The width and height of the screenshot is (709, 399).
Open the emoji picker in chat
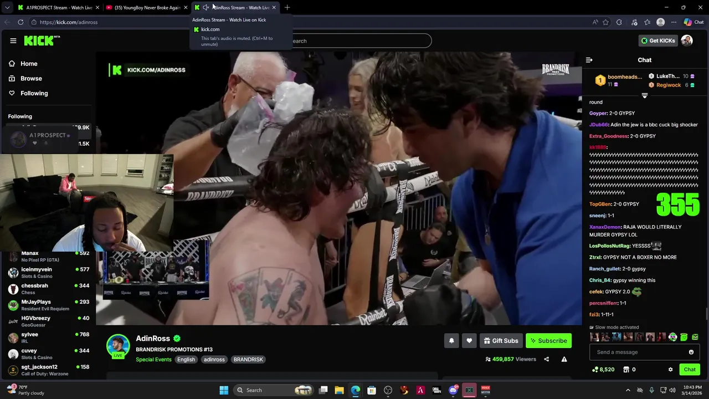tap(691, 352)
